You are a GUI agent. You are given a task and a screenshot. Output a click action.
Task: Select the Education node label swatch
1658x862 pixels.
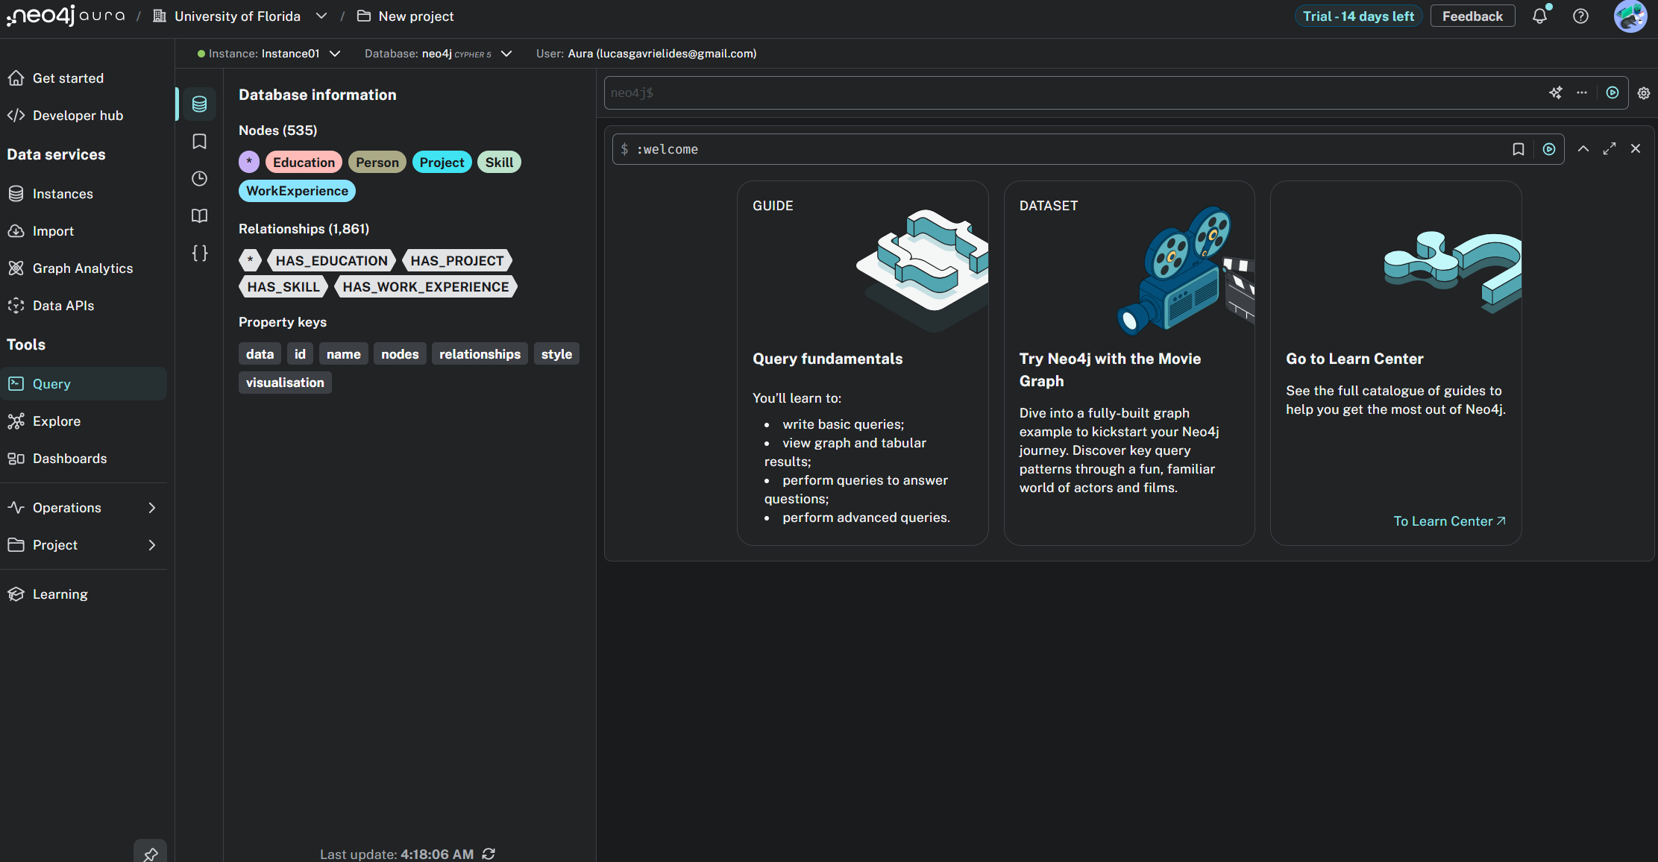[304, 162]
